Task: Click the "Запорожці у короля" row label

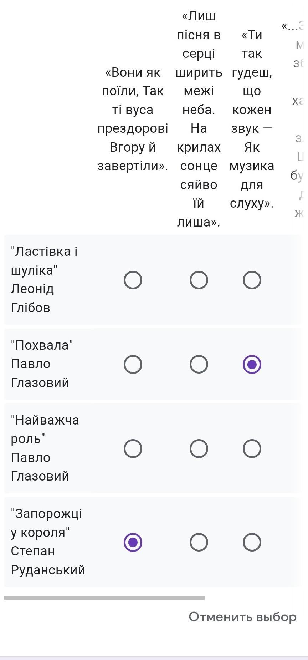Action: click(48, 542)
